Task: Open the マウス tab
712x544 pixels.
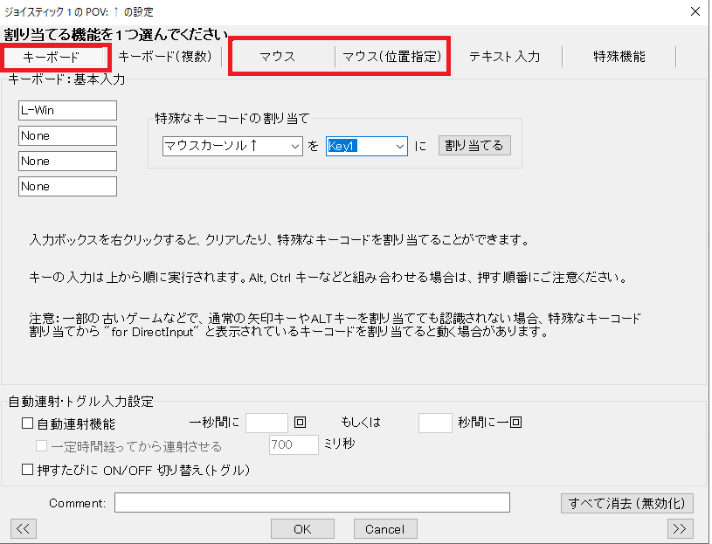Action: [278, 57]
